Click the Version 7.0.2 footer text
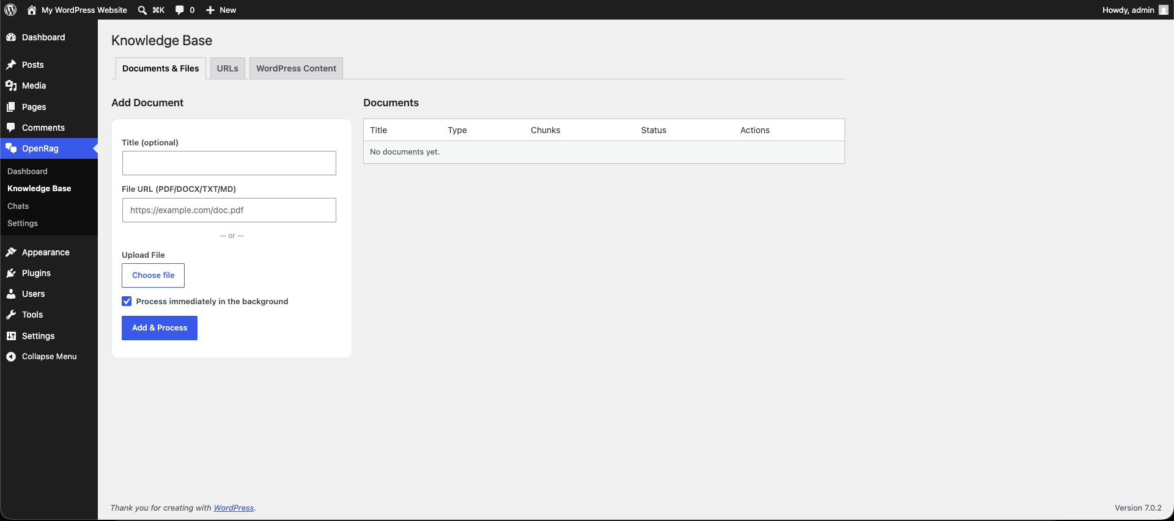Screen dimensions: 1174x521 coord(1138,508)
